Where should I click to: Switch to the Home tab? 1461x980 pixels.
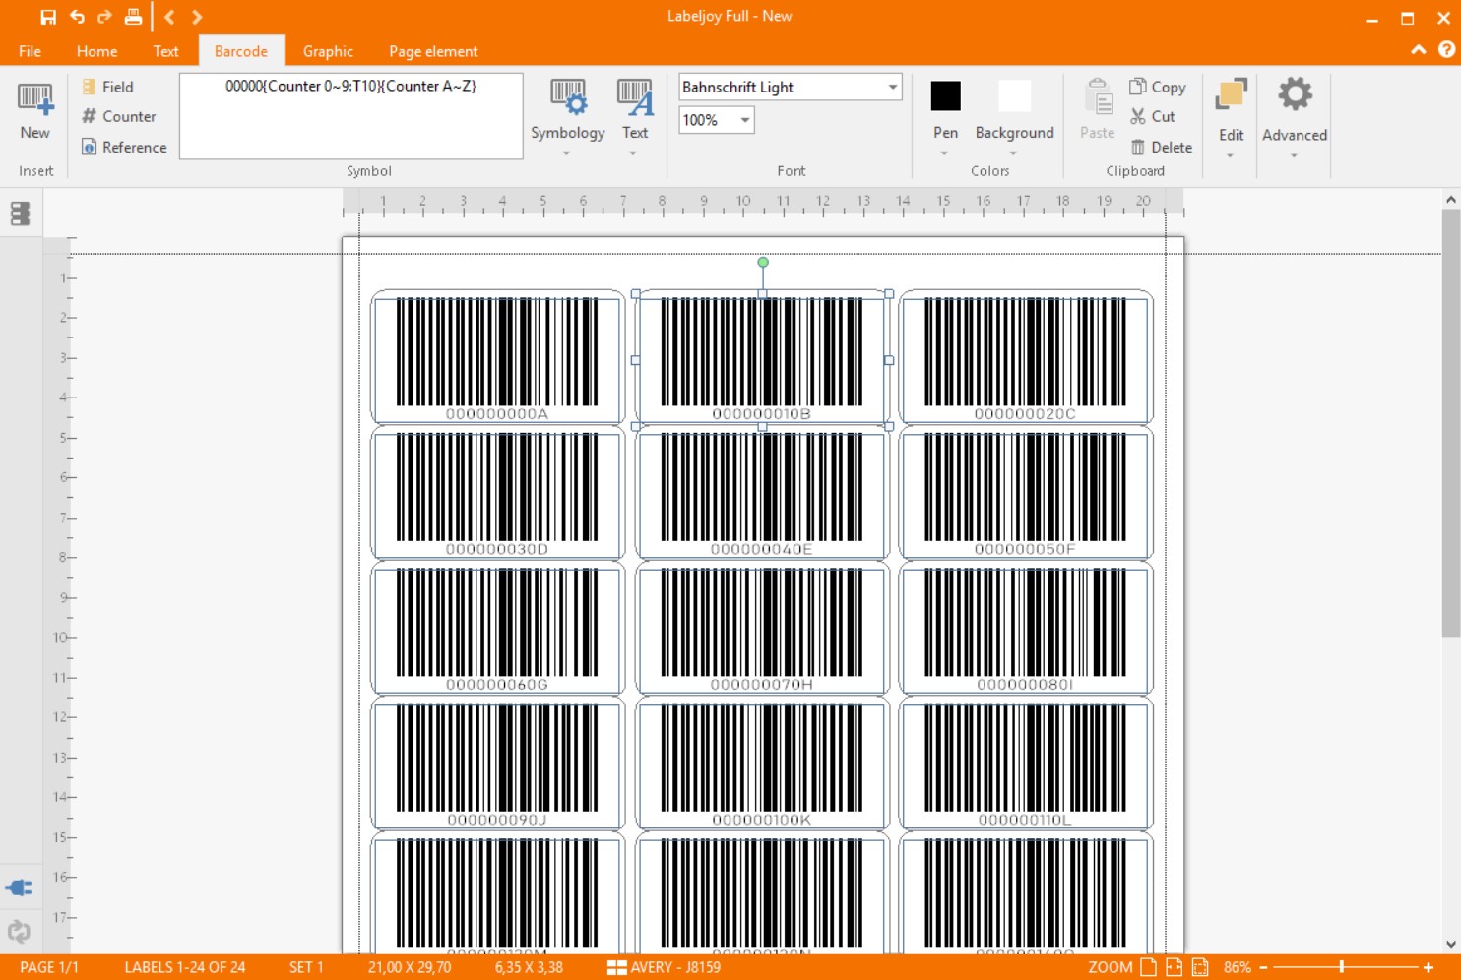click(97, 51)
